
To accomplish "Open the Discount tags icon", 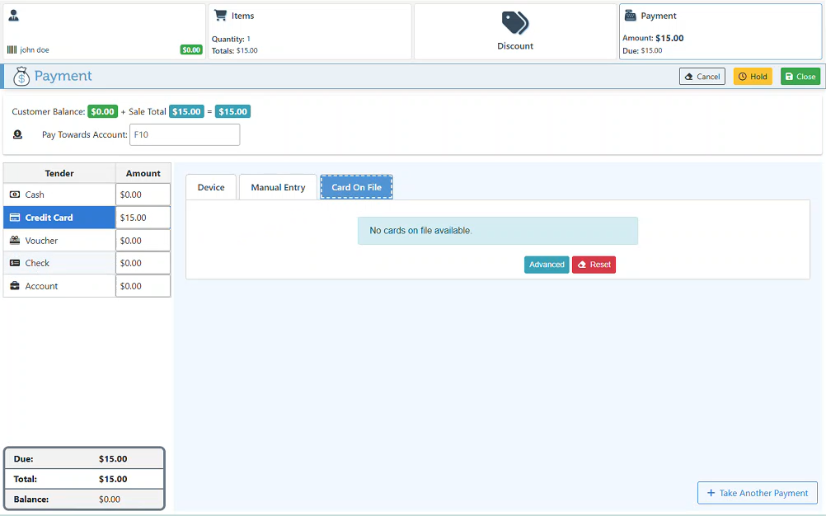I will (514, 22).
